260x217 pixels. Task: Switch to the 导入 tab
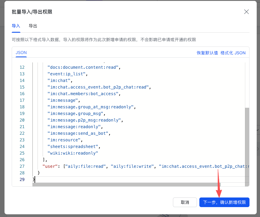tap(16, 26)
